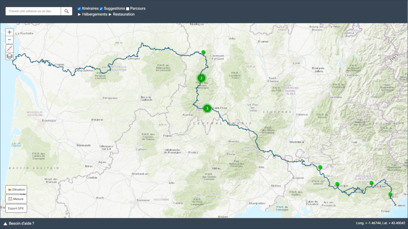The width and height of the screenshot is (408, 229).
Task: Click Export GPX button
Action: (16, 208)
